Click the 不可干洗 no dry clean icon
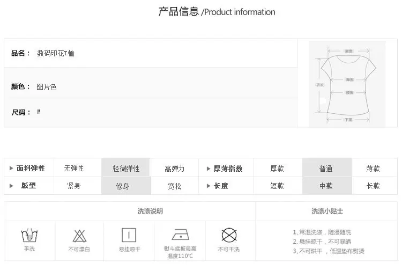Screen dimensions: 402x270 (229, 235)
